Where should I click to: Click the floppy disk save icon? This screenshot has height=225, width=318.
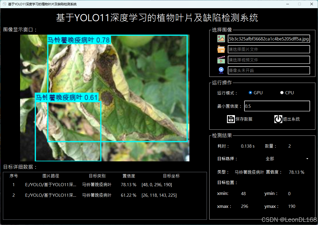tap(231, 119)
